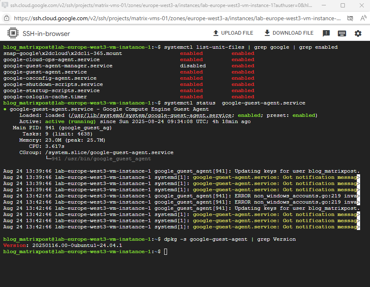Maximize the browser window

click(343, 5)
